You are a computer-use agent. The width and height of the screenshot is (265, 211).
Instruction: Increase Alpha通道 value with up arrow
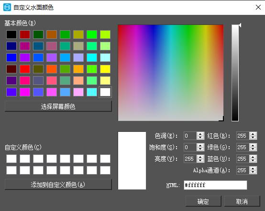click(253, 168)
